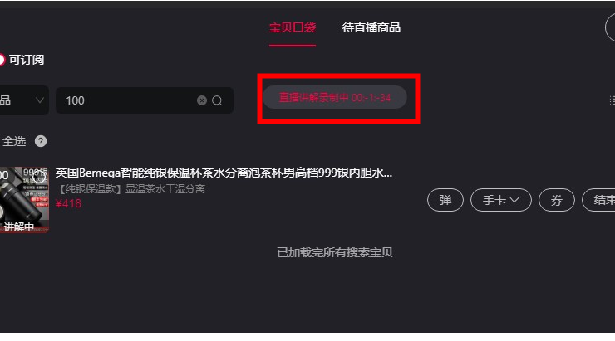Open the 英国Bemega智能纯银保温杯 product title
Image resolution: width=615 pixels, height=341 pixels.
pos(224,173)
